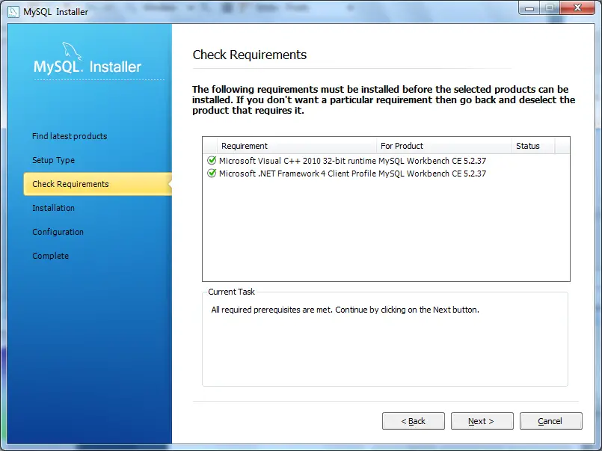Select Find latest products step in sidebar
Viewport: 602px width, 451px height.
tap(70, 136)
